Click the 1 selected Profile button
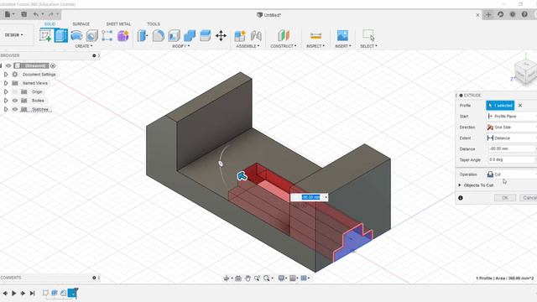The width and height of the screenshot is (537, 302). [500, 106]
